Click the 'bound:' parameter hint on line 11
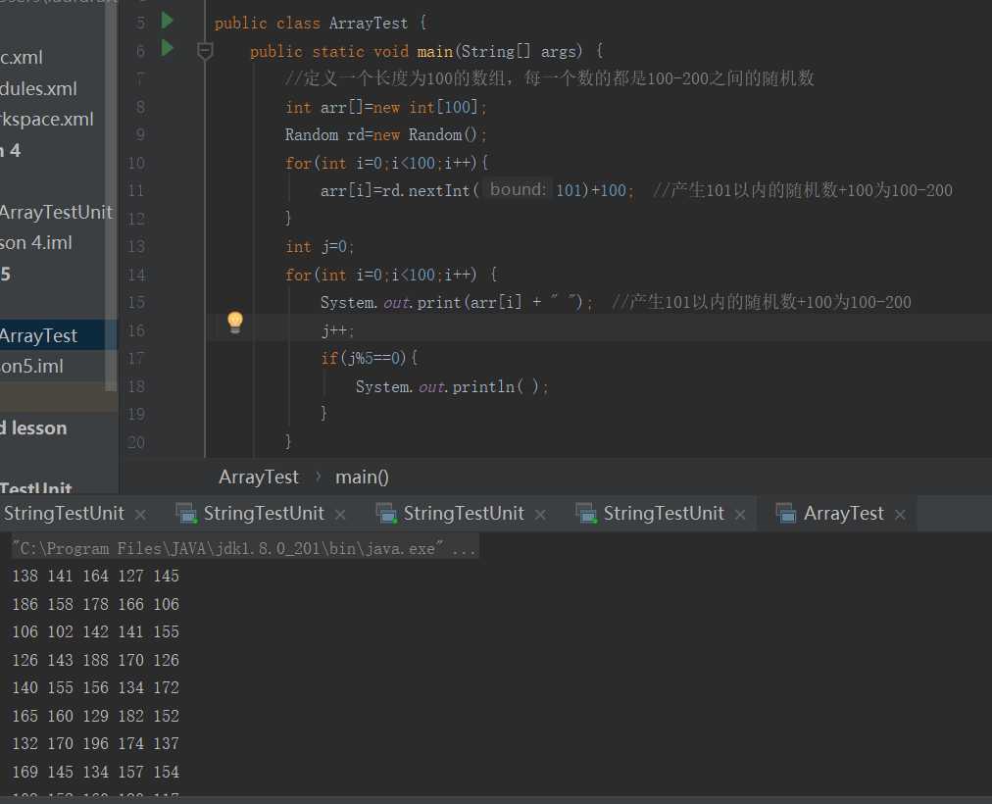Viewport: 992px width, 804px height. point(518,190)
